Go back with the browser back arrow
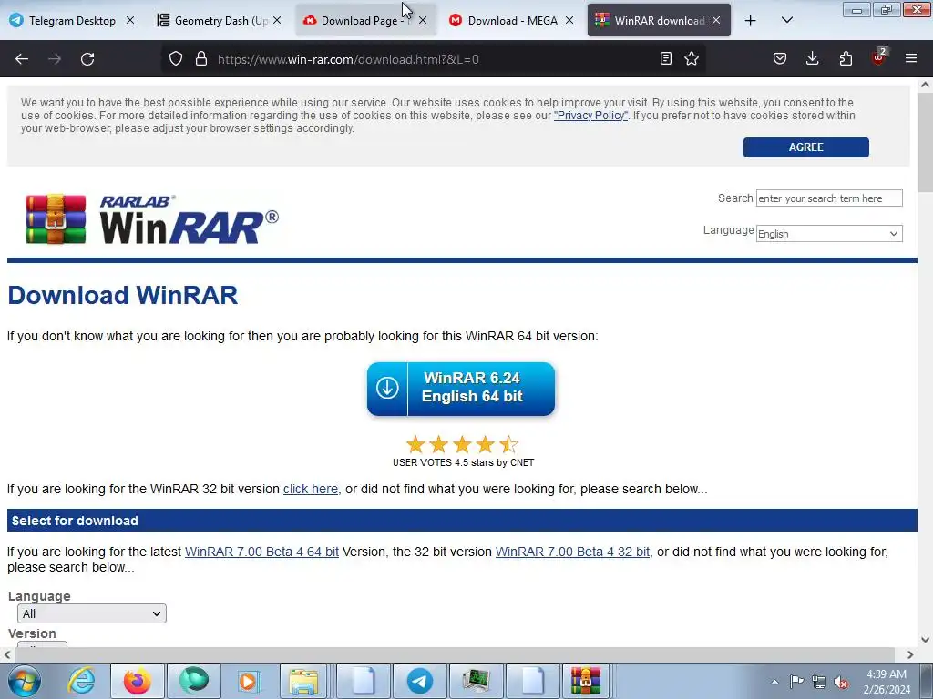This screenshot has width=933, height=699. click(x=22, y=59)
